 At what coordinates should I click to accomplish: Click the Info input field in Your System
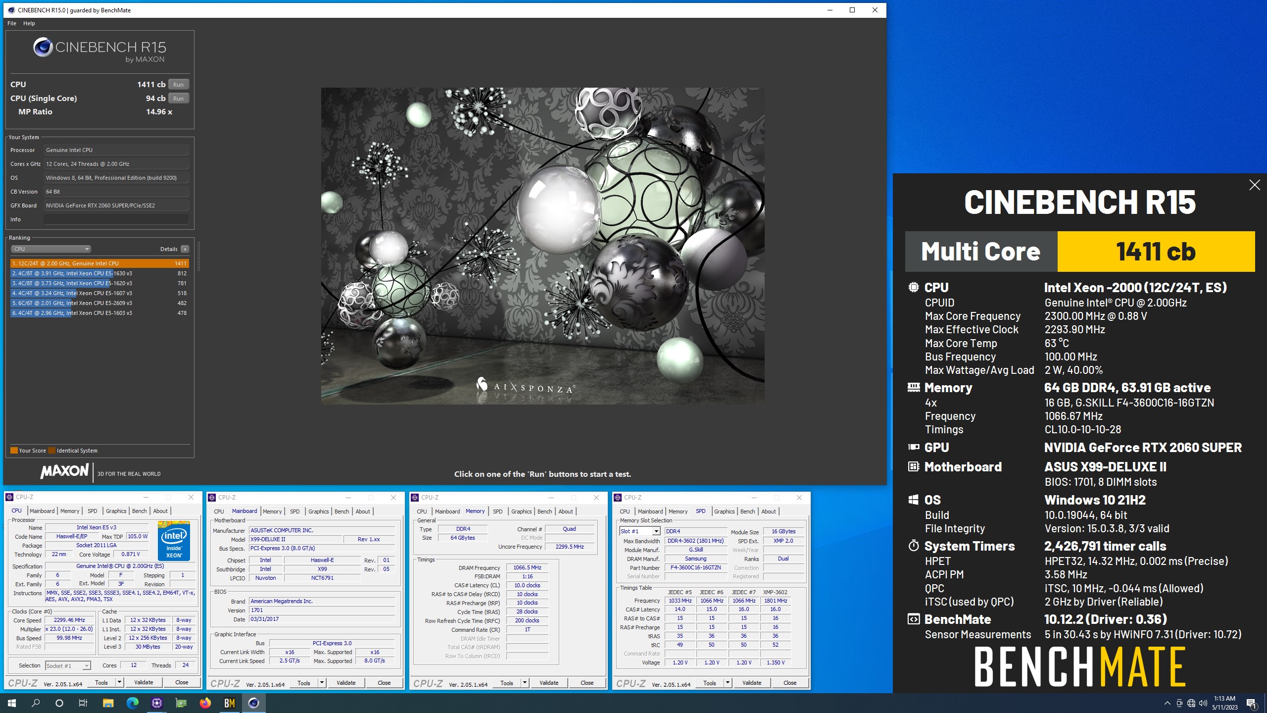point(116,219)
